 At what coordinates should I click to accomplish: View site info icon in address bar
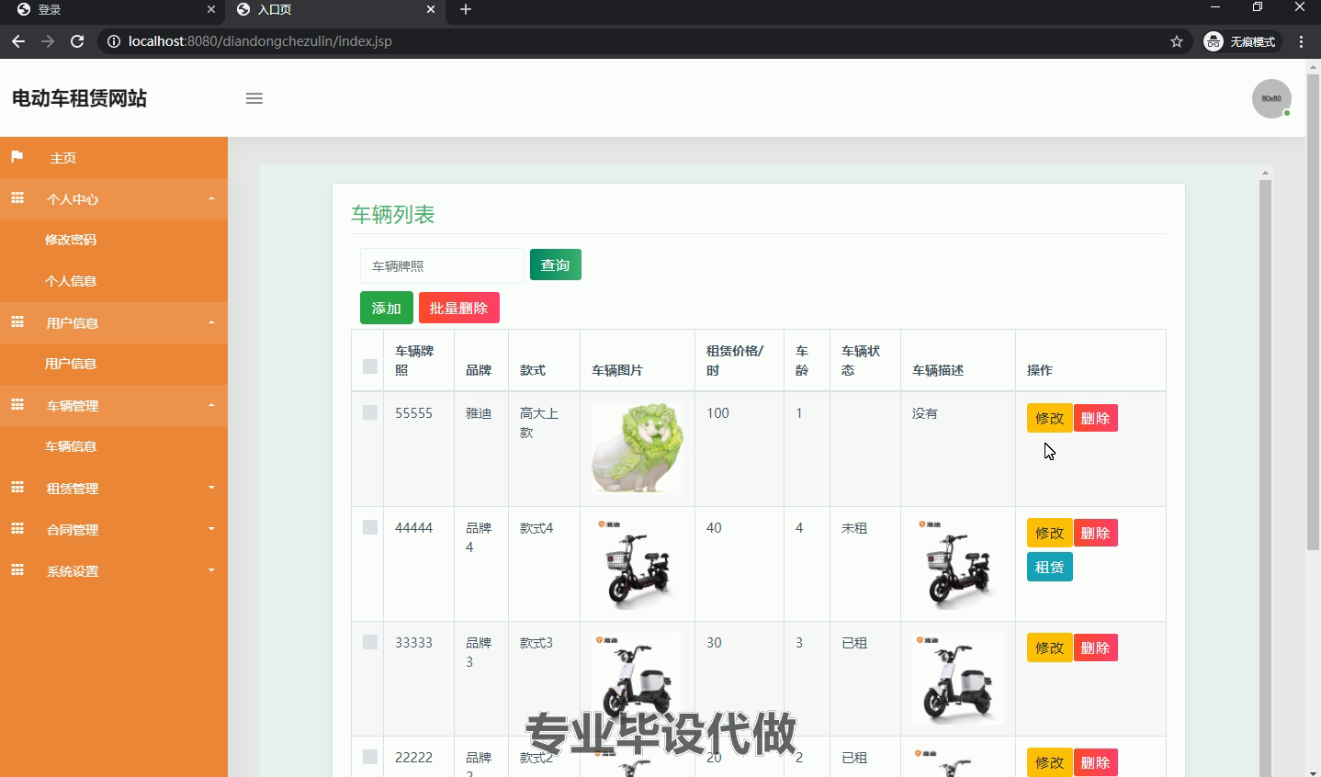coord(114,41)
